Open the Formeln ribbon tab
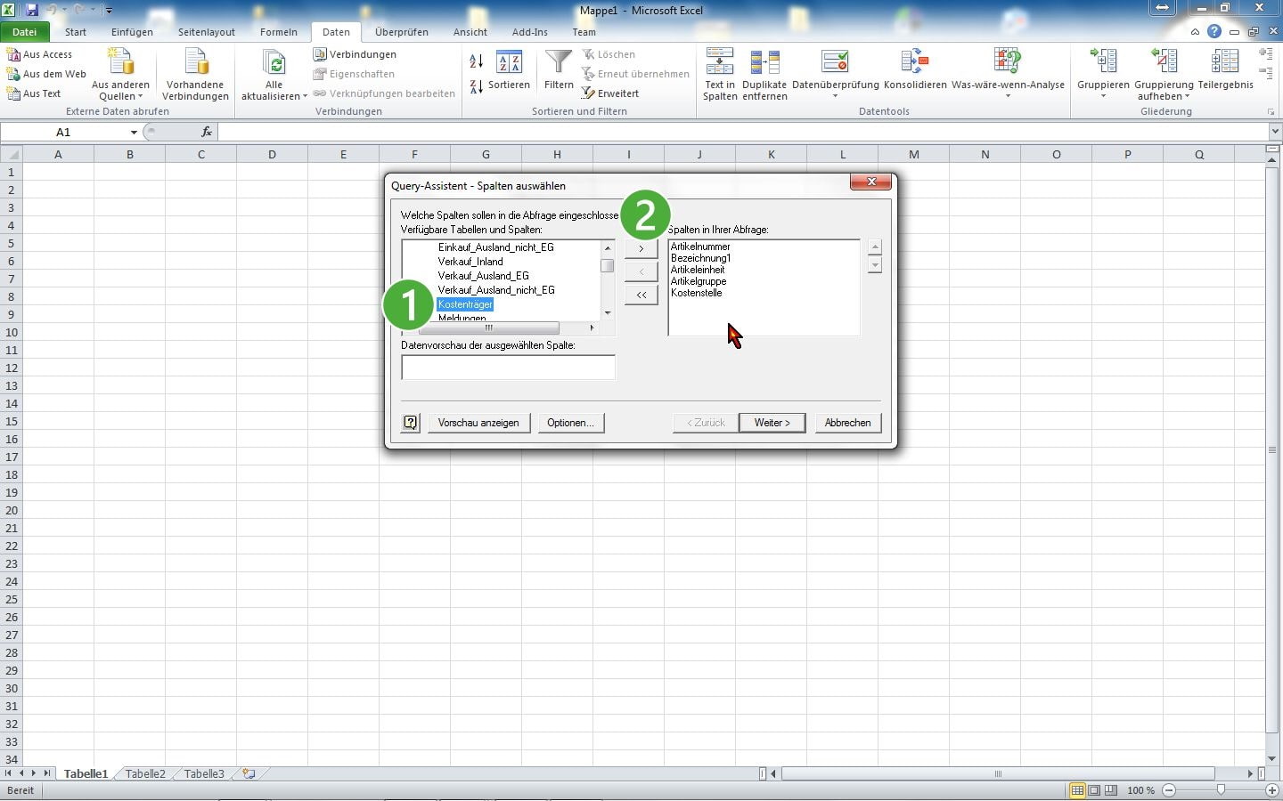 click(279, 32)
